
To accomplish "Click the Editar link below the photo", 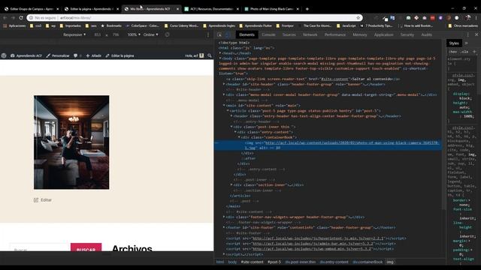I will point(46,200).
